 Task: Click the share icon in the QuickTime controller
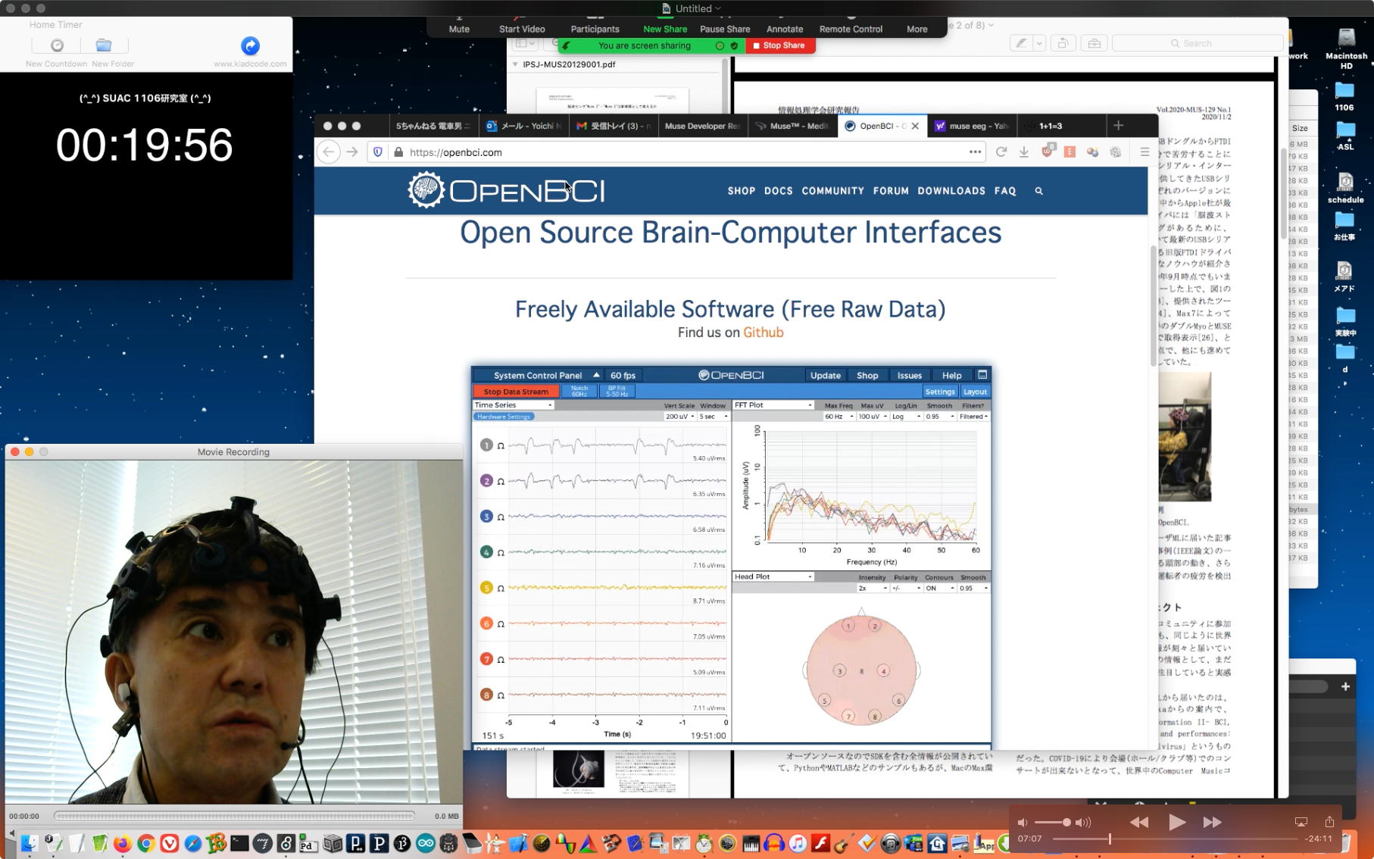(x=1329, y=822)
